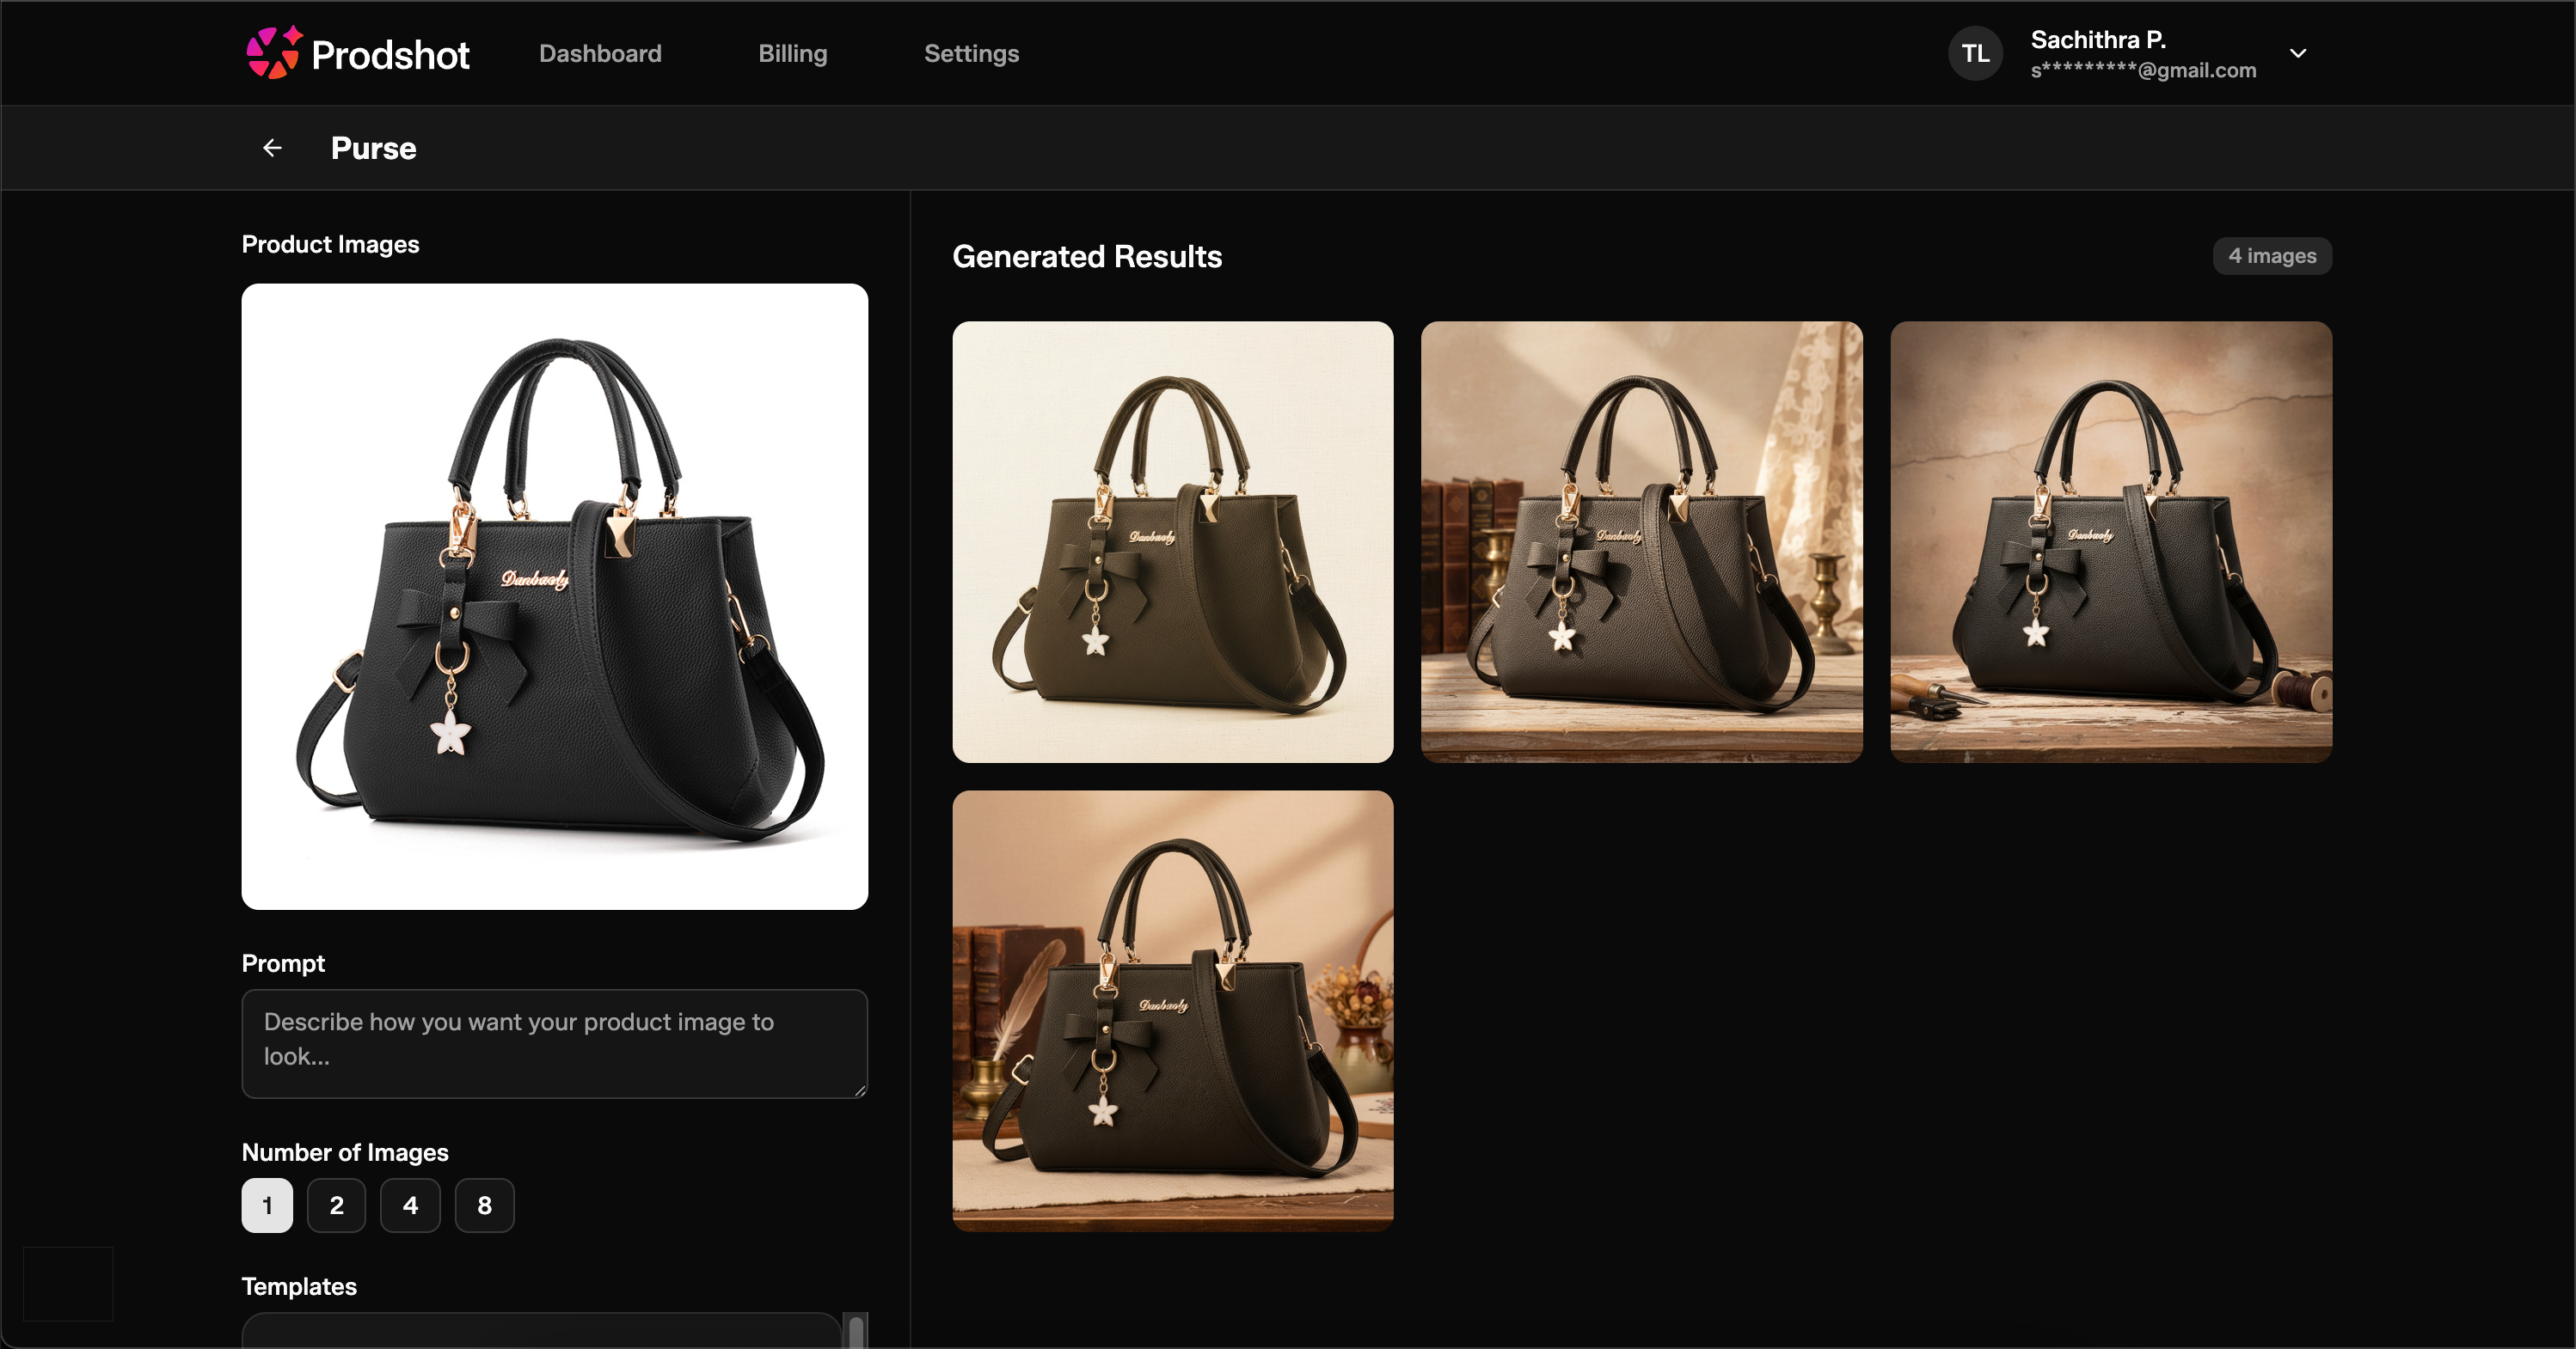
Task: Click the Prodshot brand name text
Action: coord(390,55)
